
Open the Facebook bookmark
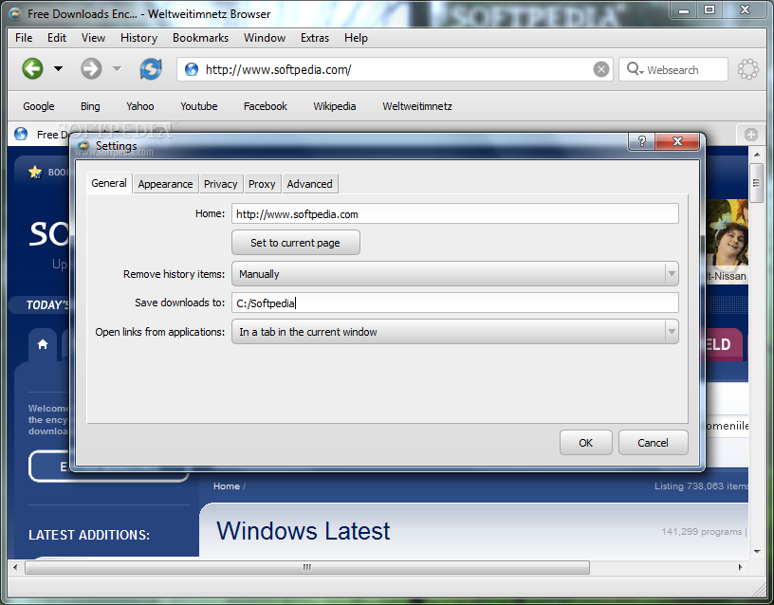[266, 106]
